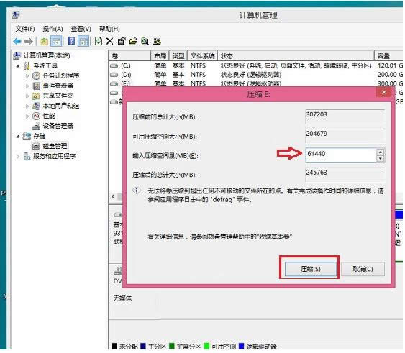Expand the 本地用户和组 node arrow

pos(27,106)
